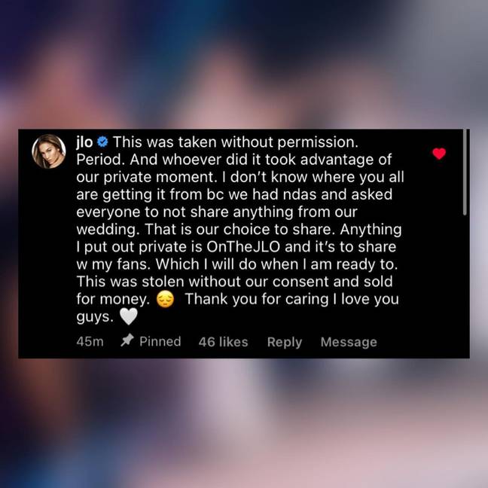
Task: View the 46 likes list
Action: click(x=223, y=342)
